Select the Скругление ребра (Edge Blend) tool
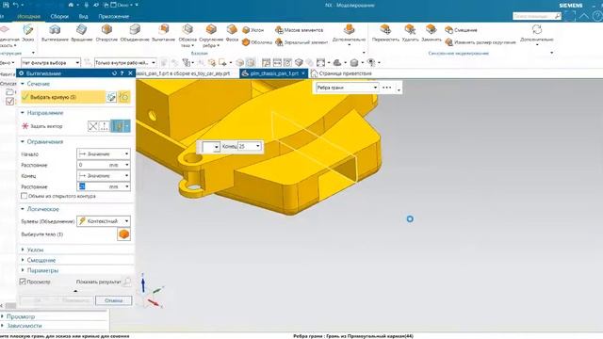The width and height of the screenshot is (603, 339). click(211, 36)
